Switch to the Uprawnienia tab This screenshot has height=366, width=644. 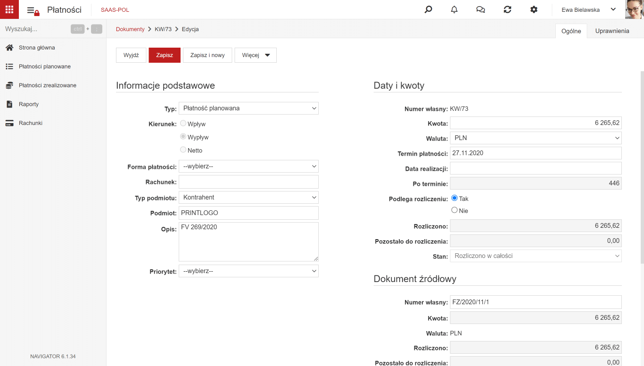pos(612,31)
